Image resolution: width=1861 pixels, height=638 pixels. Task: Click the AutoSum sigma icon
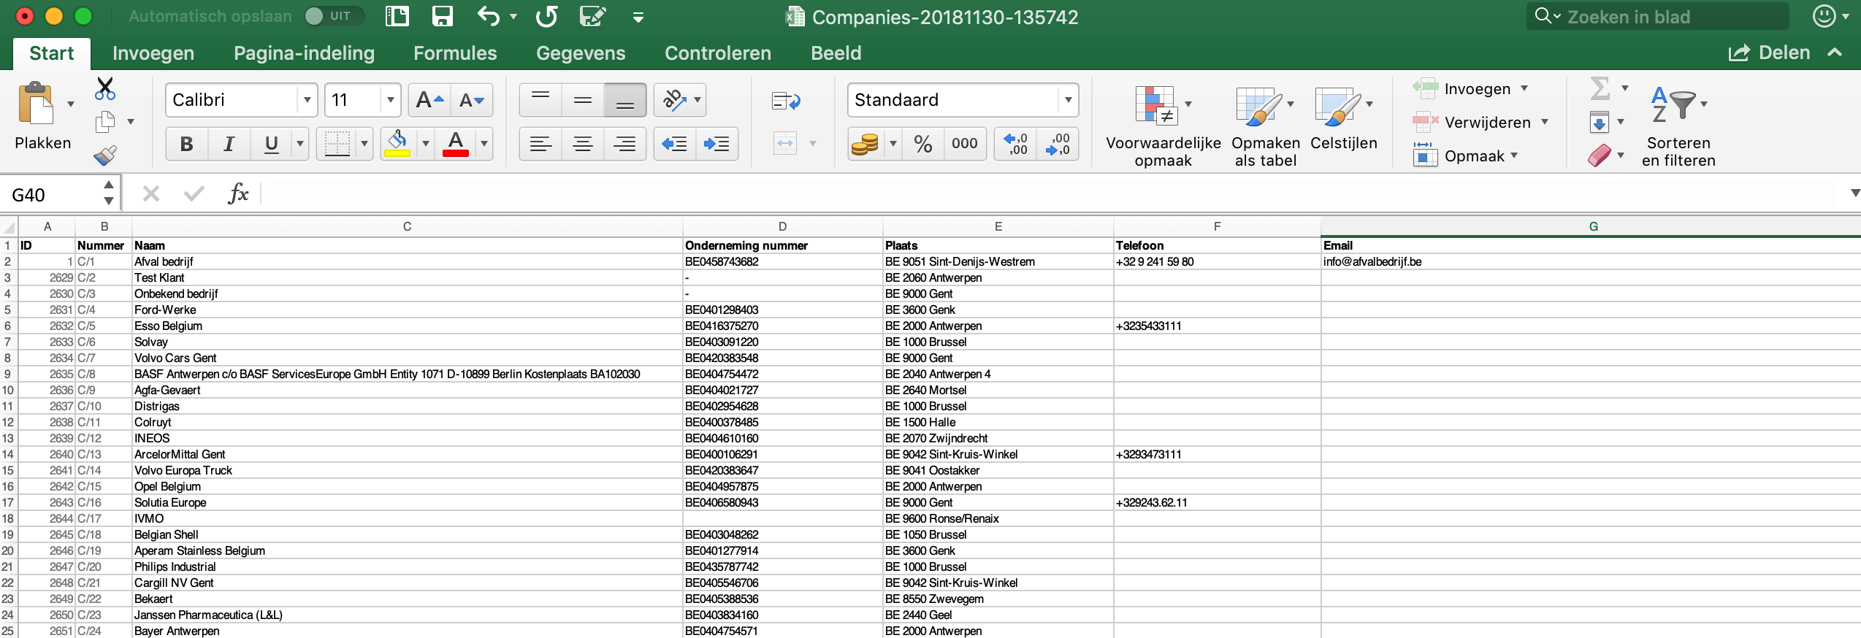(1600, 89)
